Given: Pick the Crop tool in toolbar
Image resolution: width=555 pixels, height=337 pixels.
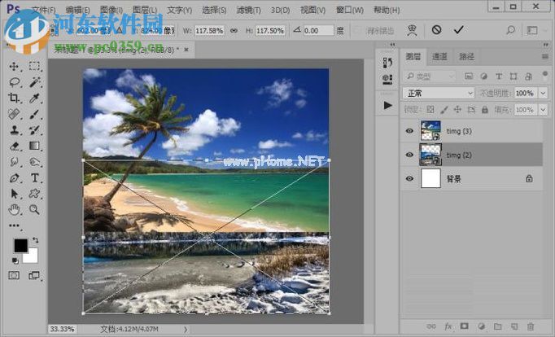Looking at the screenshot, I should tap(15, 98).
